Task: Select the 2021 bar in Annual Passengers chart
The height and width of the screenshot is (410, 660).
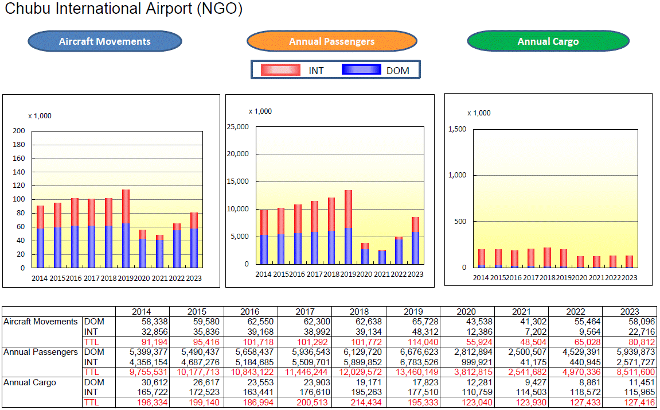Action: point(382,257)
